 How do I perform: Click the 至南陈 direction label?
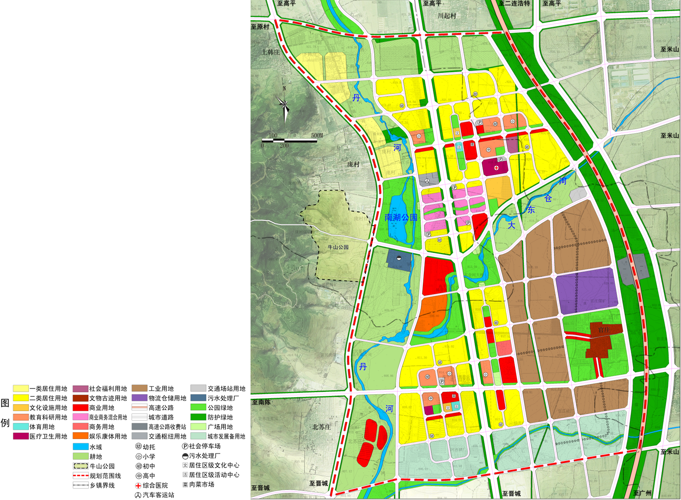point(261,402)
